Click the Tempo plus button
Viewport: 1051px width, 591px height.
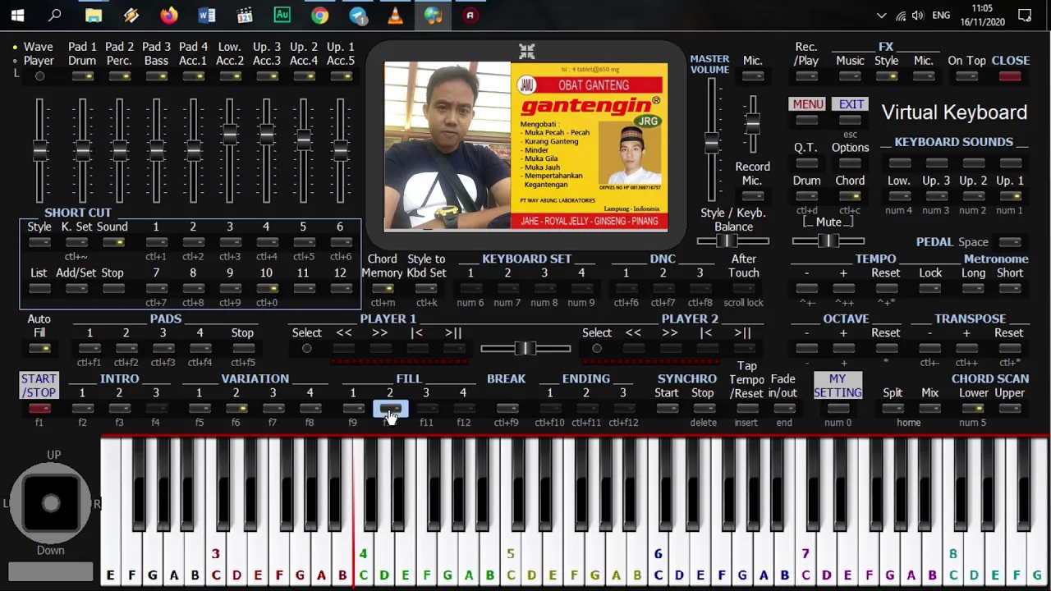point(843,289)
